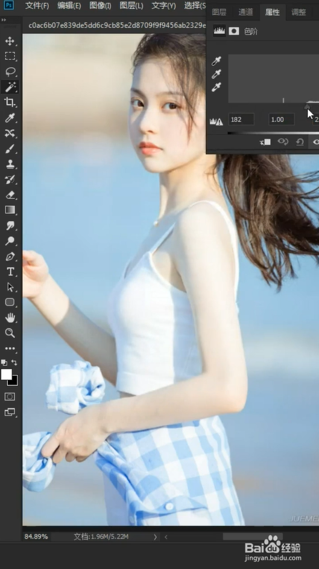The image size is (319, 569).
Task: Pick gray point with middle eyedropper
Action: click(x=216, y=74)
